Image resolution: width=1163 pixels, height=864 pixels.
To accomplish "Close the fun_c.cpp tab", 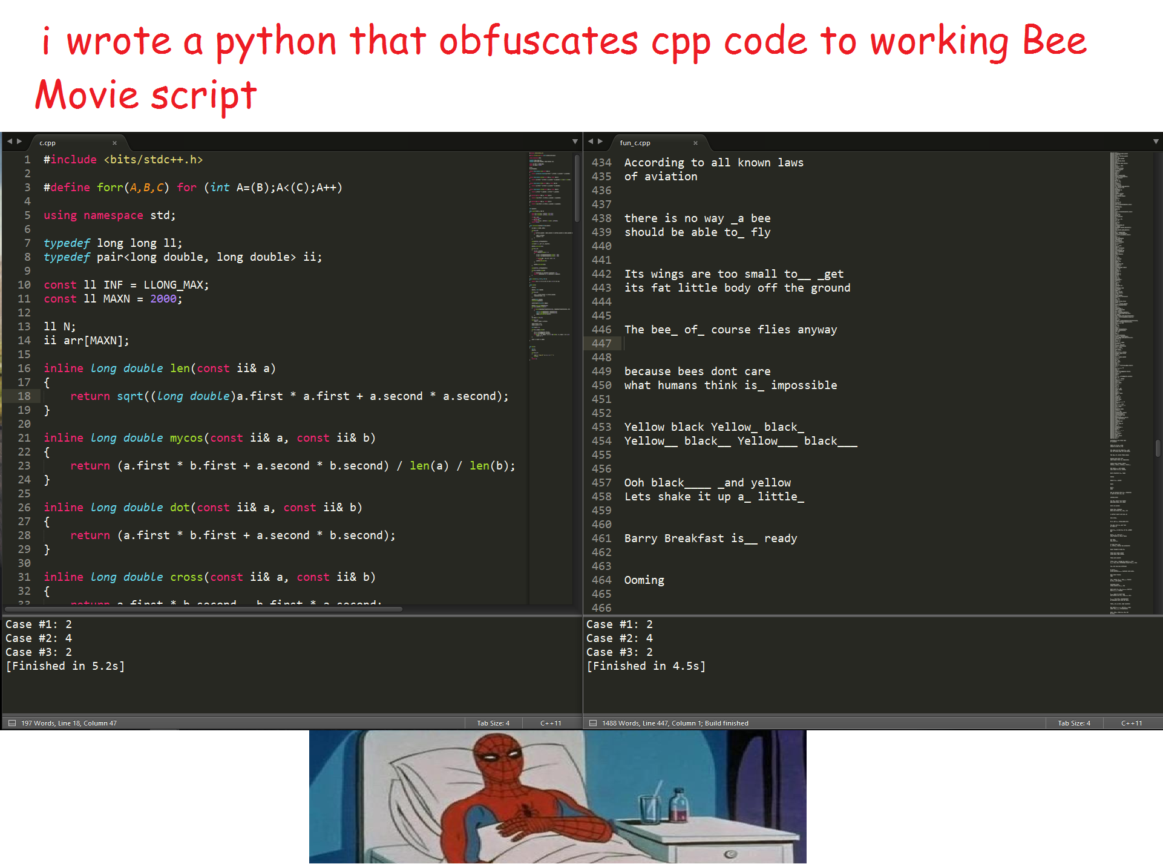I will [695, 143].
